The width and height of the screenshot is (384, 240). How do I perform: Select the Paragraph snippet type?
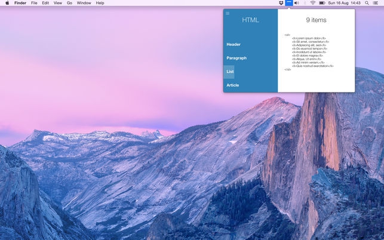pos(236,58)
